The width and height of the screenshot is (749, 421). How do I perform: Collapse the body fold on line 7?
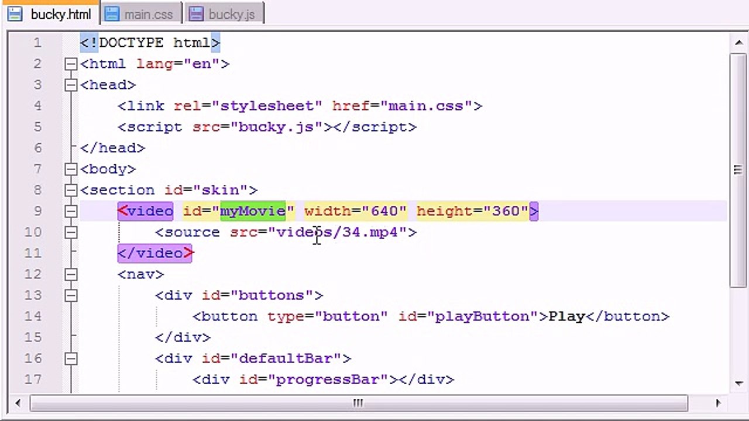click(x=71, y=169)
